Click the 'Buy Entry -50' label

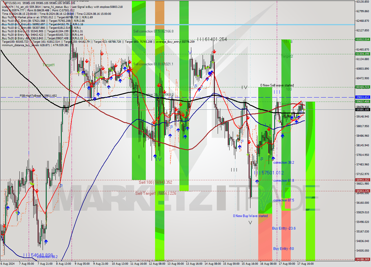283,249
